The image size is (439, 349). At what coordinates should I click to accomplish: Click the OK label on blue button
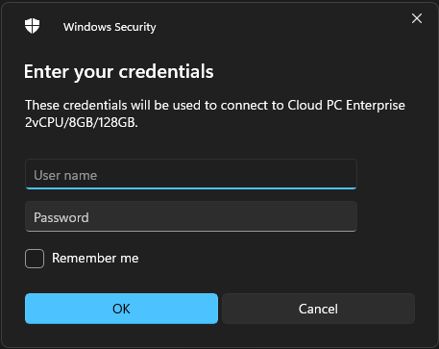121,309
